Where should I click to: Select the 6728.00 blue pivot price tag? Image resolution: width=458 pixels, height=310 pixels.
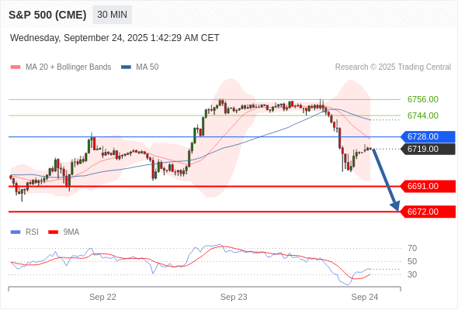pos(428,136)
